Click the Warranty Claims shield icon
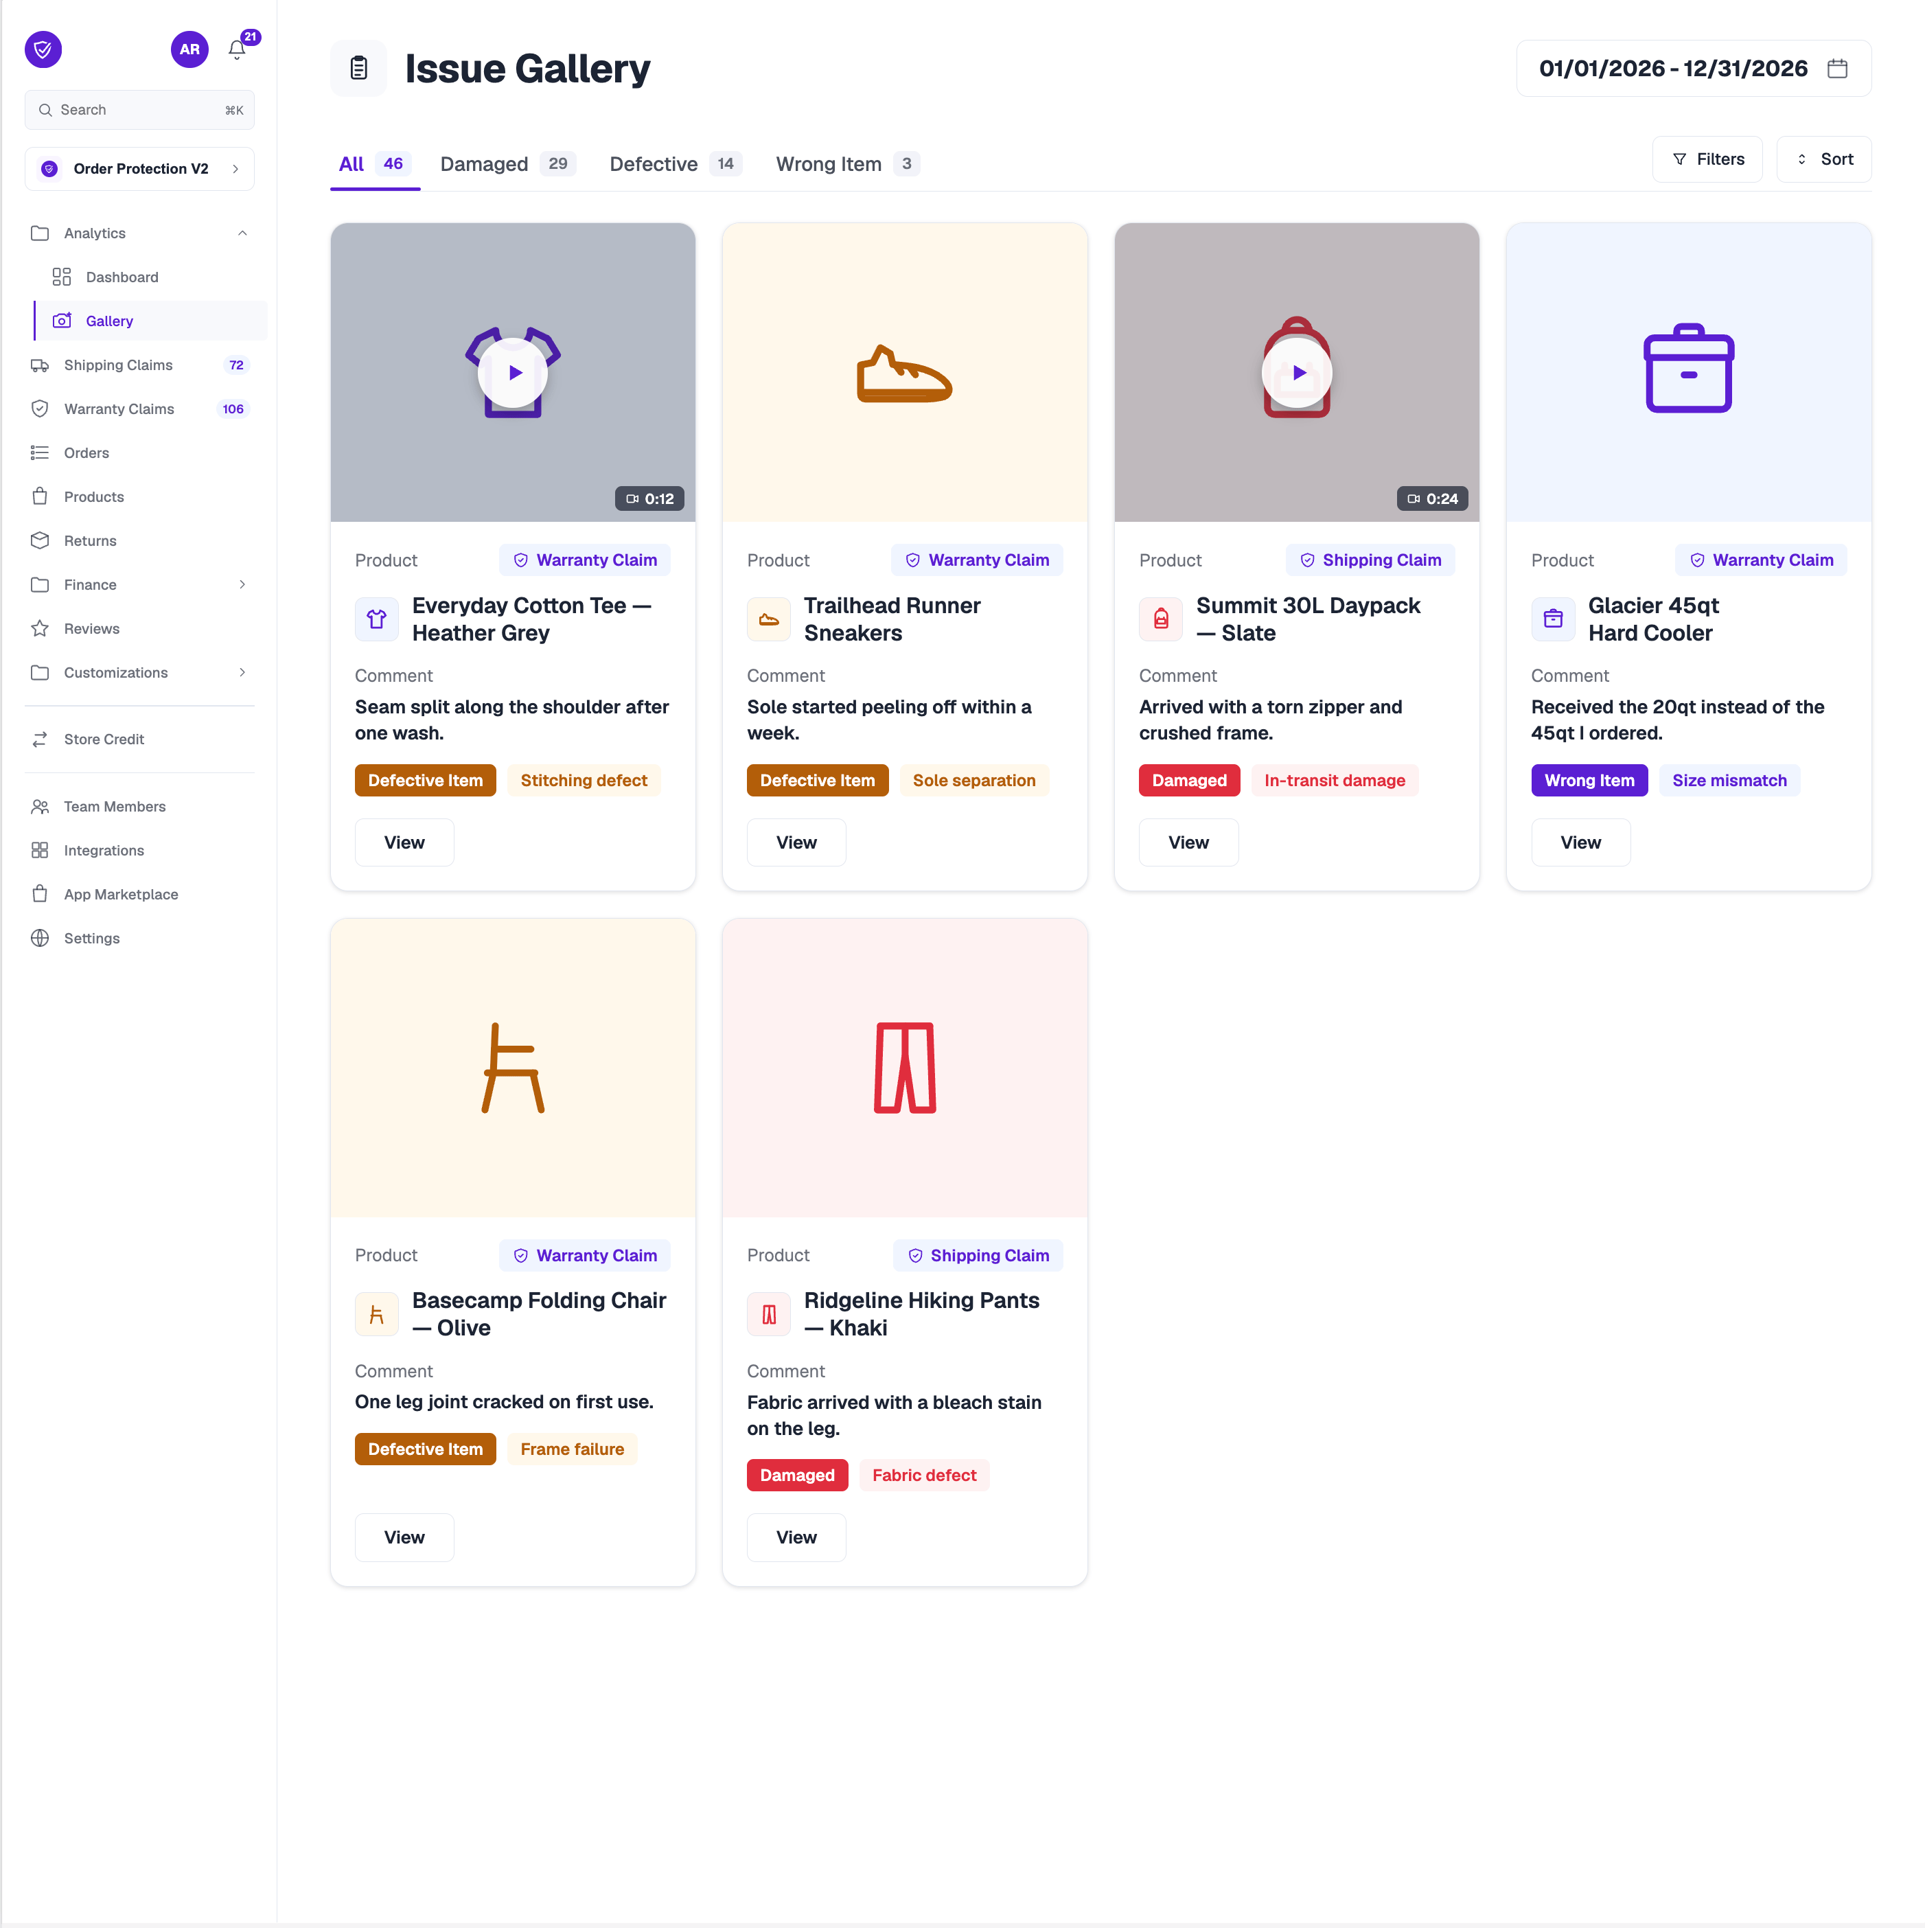Image resolution: width=1925 pixels, height=1928 pixels. pyautogui.click(x=40, y=408)
